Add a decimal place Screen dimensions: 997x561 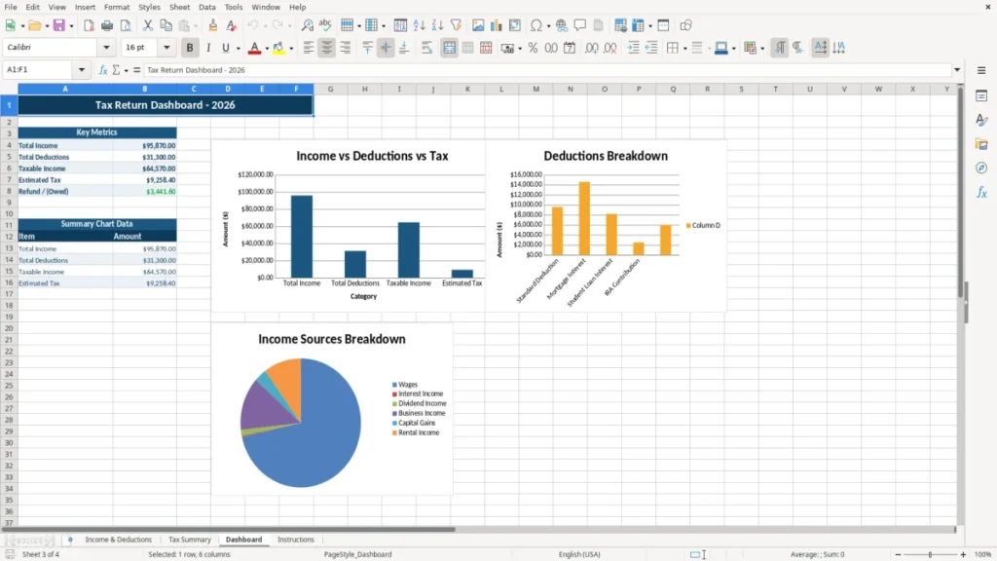click(591, 48)
